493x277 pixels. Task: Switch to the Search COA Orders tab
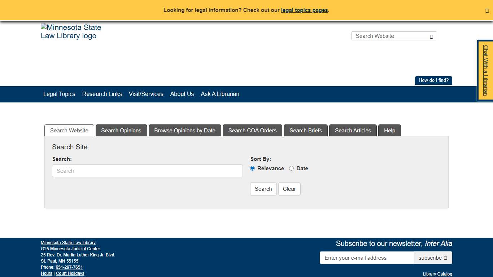pyautogui.click(x=252, y=130)
